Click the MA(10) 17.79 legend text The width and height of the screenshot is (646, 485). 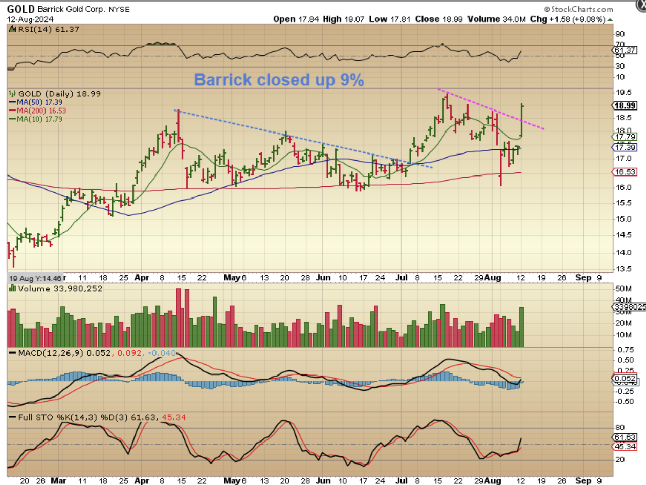(38, 119)
